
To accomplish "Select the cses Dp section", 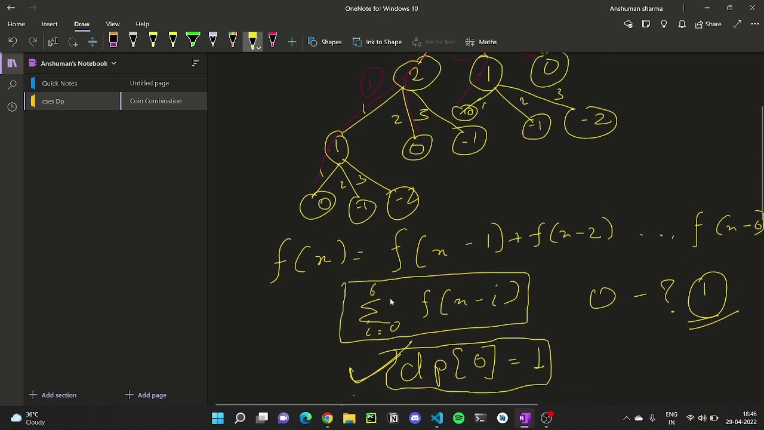I will coord(72,101).
